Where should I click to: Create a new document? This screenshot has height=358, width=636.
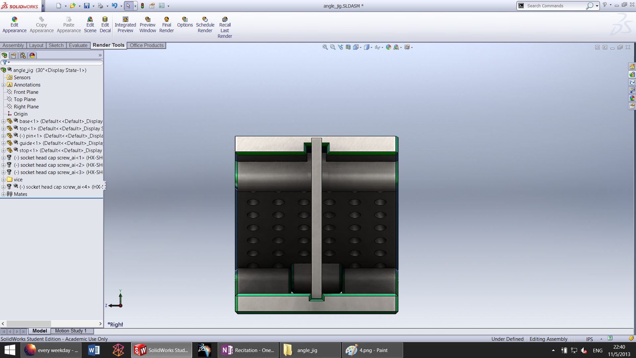(x=59, y=6)
